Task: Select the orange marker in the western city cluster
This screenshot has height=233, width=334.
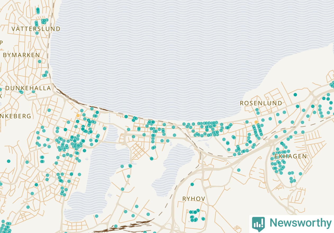Action: coord(78,116)
